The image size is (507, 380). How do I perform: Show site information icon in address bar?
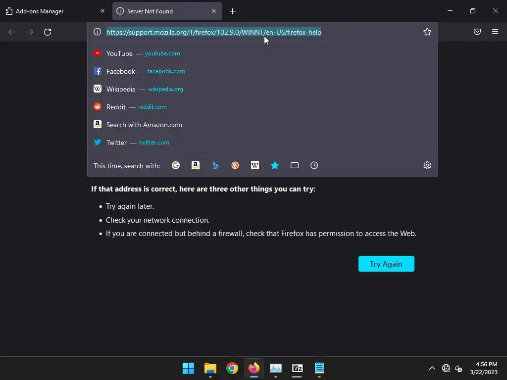(x=98, y=32)
